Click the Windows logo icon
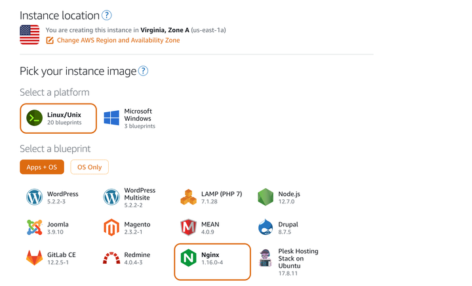The height and width of the screenshot is (286, 472). [x=111, y=118]
